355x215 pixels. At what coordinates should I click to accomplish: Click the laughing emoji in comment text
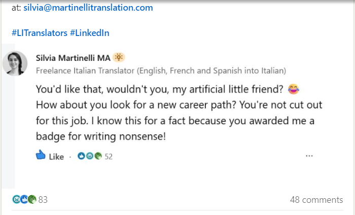(294, 89)
